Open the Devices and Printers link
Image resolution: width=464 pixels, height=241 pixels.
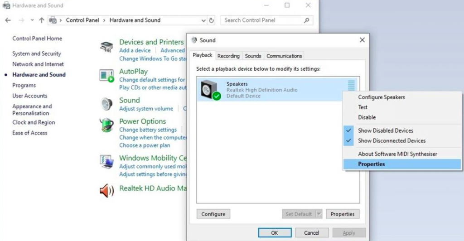(151, 42)
